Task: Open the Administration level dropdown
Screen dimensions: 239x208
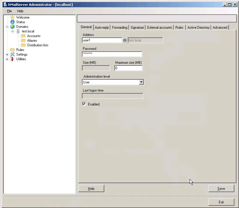Action: [141, 82]
